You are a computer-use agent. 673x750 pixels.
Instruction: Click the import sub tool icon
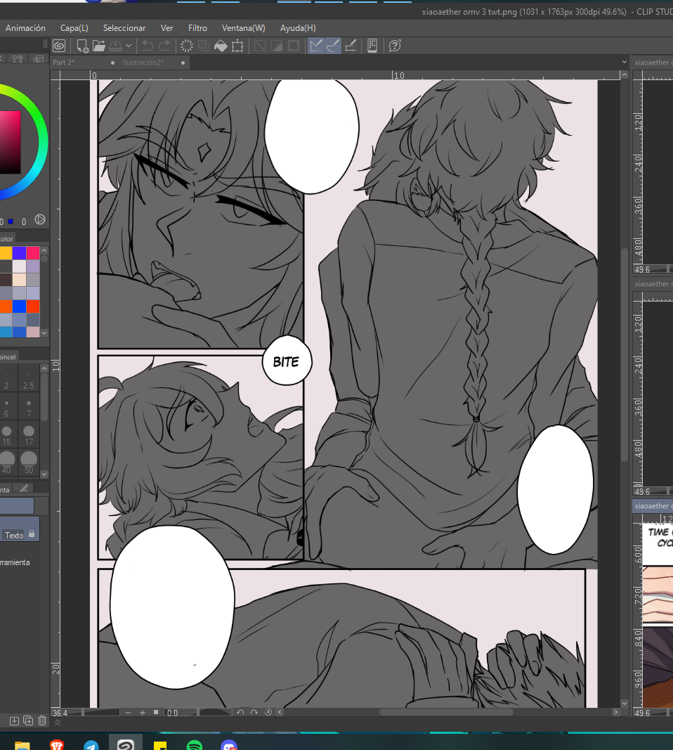(x=14, y=720)
